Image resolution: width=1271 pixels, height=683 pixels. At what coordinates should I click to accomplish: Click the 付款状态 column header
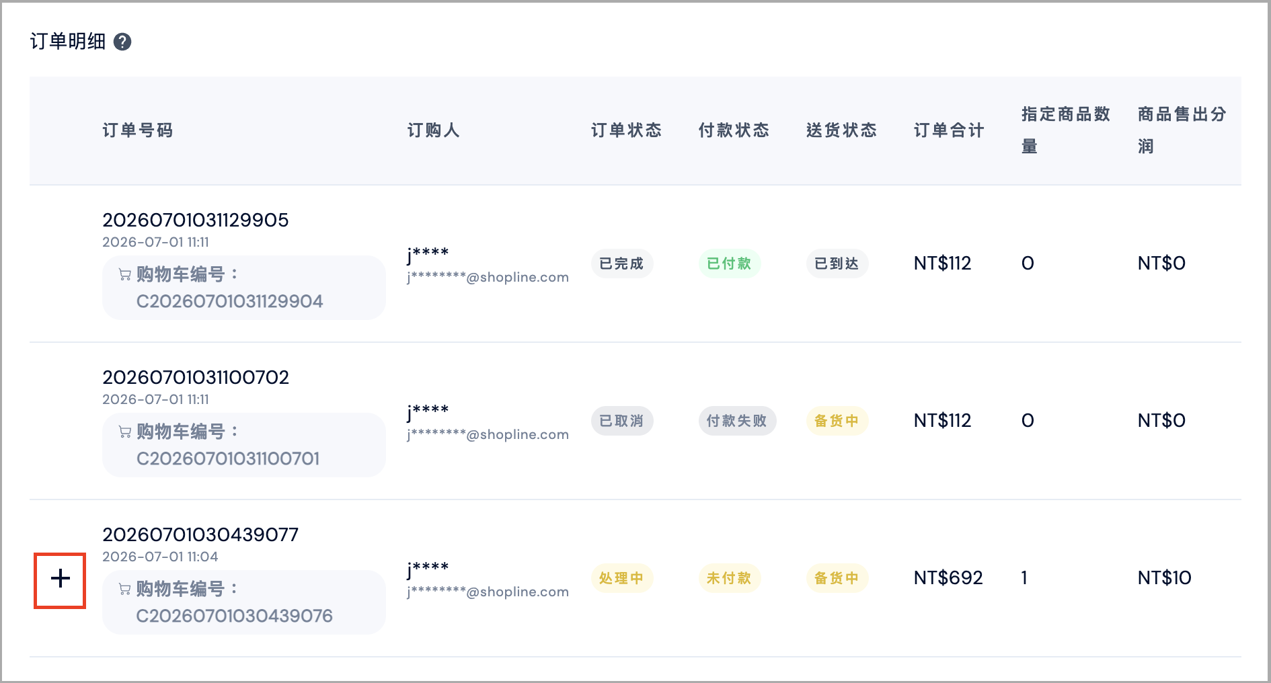[734, 130]
